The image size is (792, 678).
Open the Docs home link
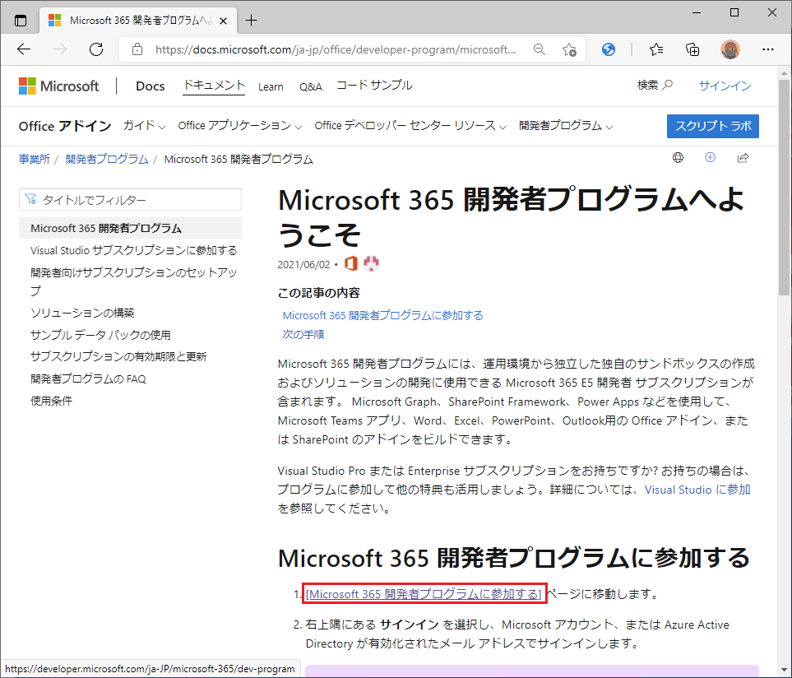150,86
